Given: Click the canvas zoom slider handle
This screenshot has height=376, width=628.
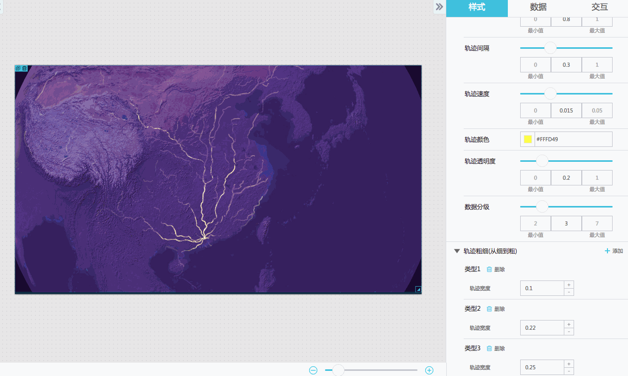Looking at the screenshot, I should tap(338, 370).
